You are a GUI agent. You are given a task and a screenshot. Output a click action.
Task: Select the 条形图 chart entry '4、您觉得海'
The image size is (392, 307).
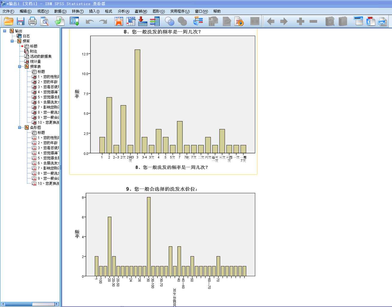(x=48, y=153)
